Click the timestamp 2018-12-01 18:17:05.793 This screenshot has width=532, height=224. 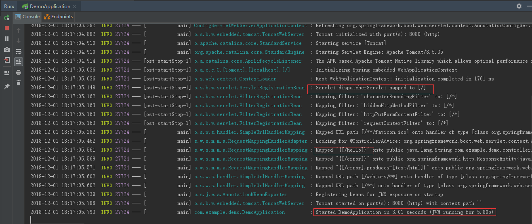tap(63, 212)
